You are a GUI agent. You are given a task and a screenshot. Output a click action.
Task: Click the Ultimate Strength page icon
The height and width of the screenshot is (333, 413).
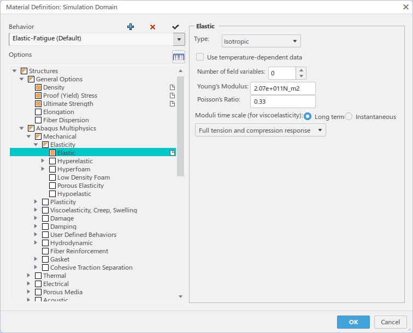click(x=172, y=104)
